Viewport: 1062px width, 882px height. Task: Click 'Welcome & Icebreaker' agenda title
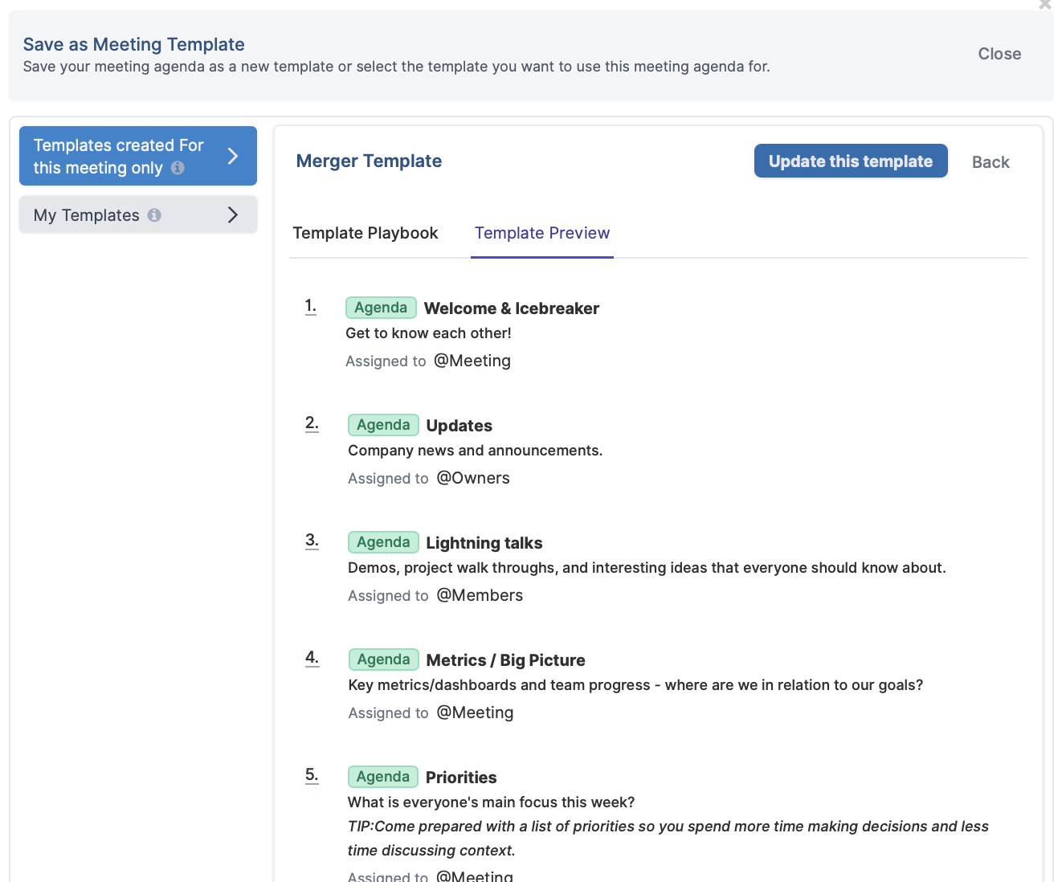pos(512,308)
